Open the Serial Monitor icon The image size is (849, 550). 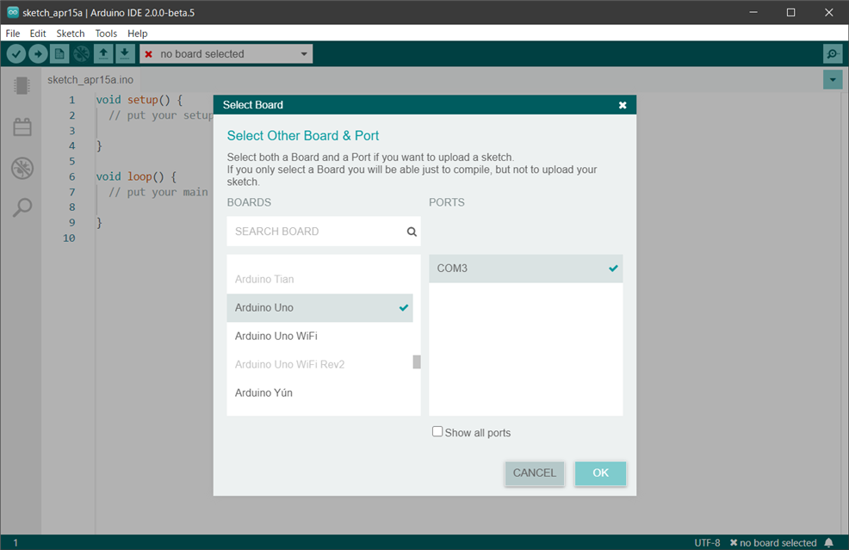point(833,53)
